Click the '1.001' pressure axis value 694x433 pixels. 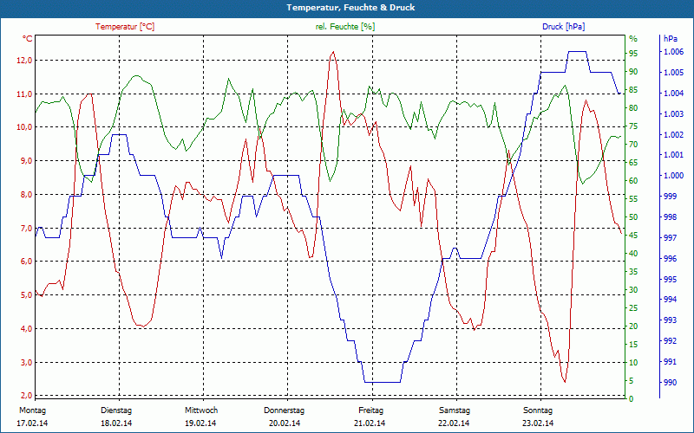pos(673,155)
